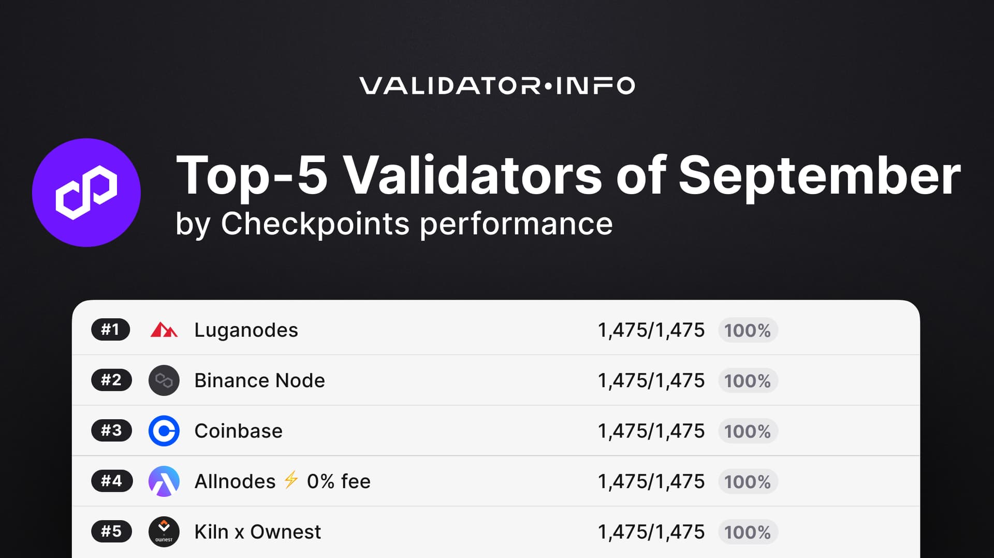Click the lightning bolt icon beside Allnodes
994x558 pixels.
[291, 480]
